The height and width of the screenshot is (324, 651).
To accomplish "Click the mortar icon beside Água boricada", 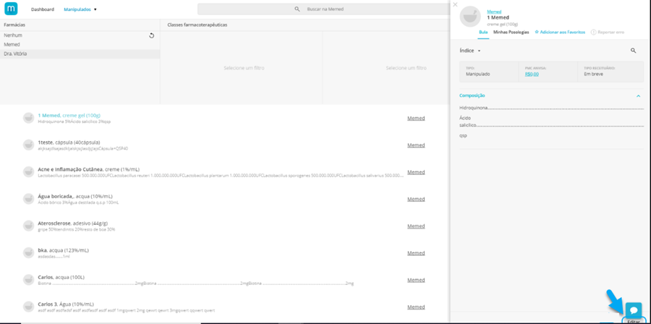I will (x=28, y=199).
